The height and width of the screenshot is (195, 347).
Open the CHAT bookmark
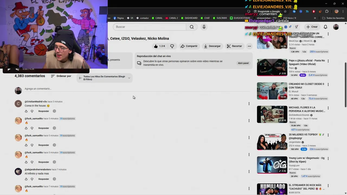(x=205, y=18)
